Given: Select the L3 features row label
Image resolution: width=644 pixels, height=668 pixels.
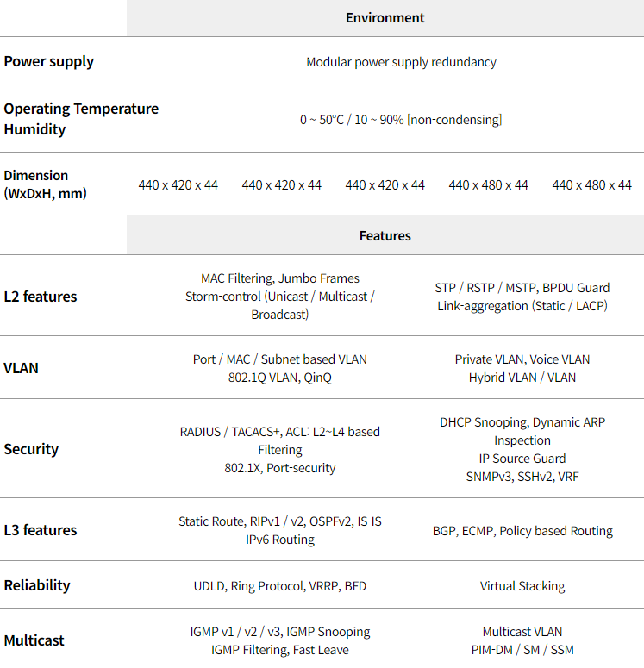Looking at the screenshot, I should (41, 530).
